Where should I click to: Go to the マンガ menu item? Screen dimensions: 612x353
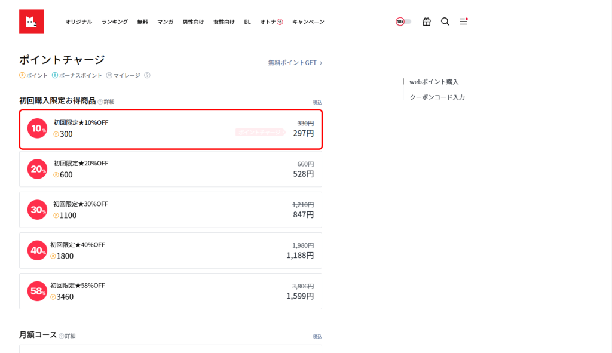[x=165, y=22]
